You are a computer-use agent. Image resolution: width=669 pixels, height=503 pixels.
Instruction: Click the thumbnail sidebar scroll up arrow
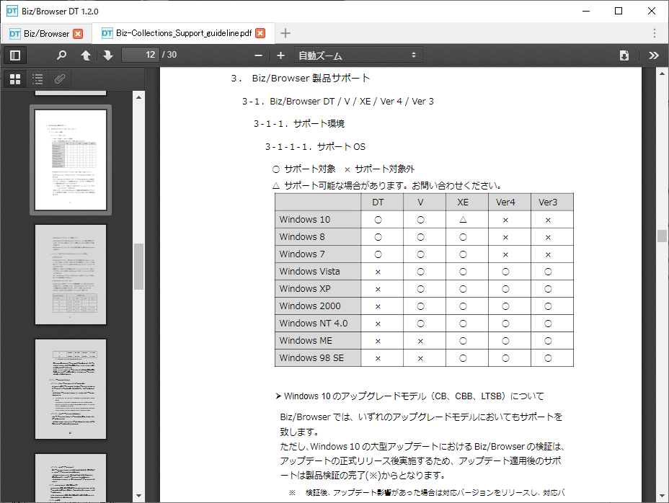[138, 98]
